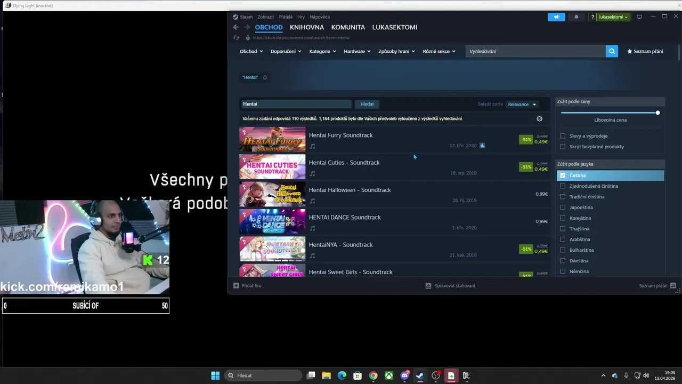Click the price range slider handle
682x384 pixels.
(x=658, y=113)
